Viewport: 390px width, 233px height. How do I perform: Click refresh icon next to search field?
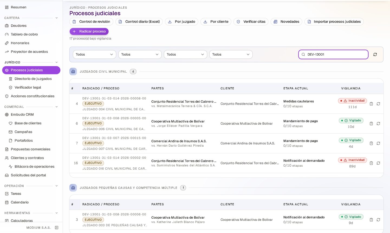[x=375, y=54]
